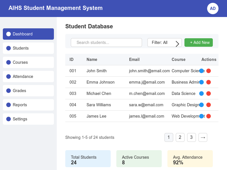The width and height of the screenshot is (227, 170).
Task: Open the Courses menu item
Action: (x=28, y=62)
